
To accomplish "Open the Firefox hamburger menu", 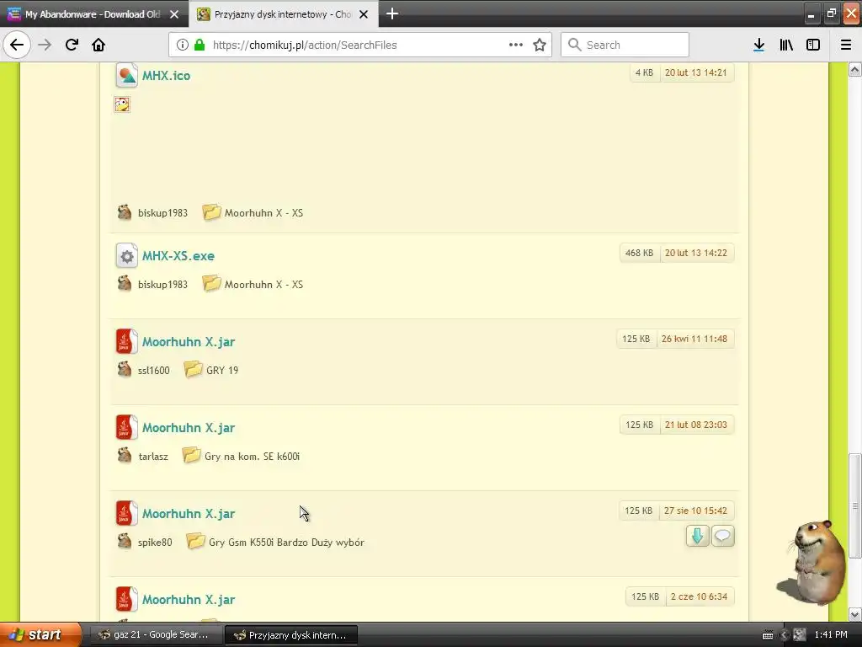I will pyautogui.click(x=846, y=45).
